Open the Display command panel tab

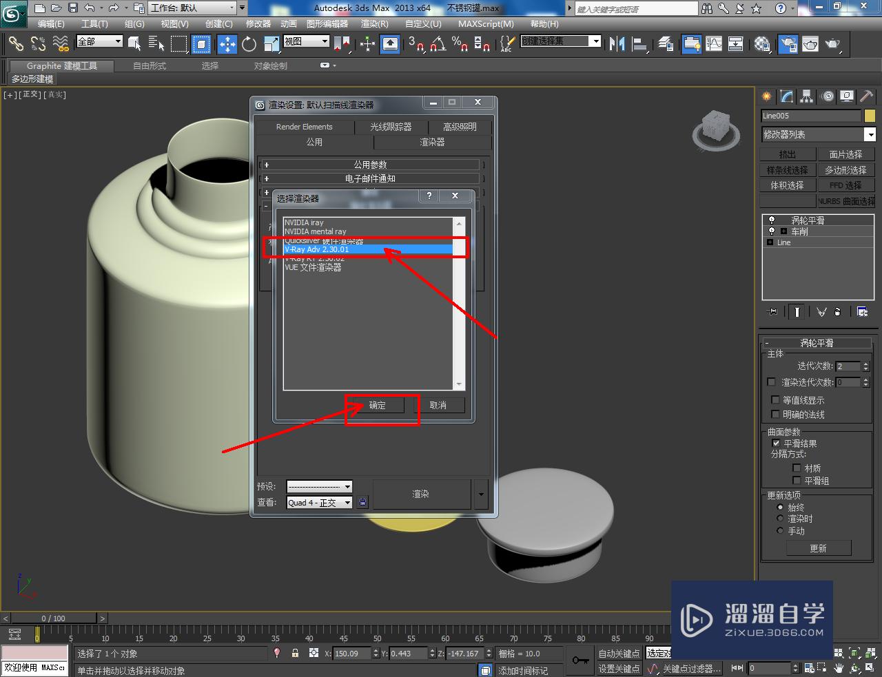(x=847, y=96)
